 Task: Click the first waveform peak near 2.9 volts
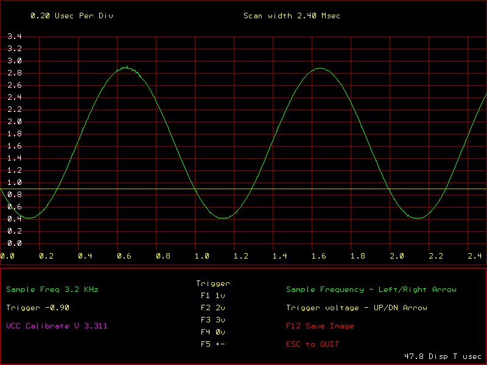pos(127,68)
